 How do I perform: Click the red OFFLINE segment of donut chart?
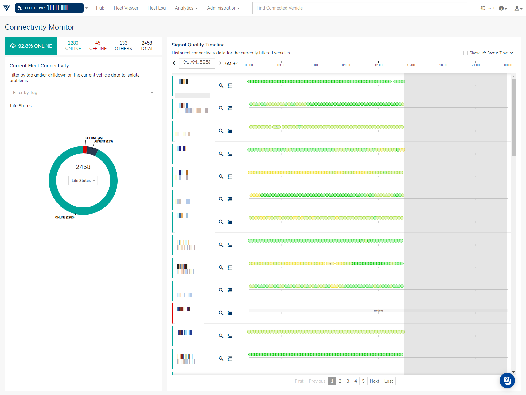click(85, 150)
